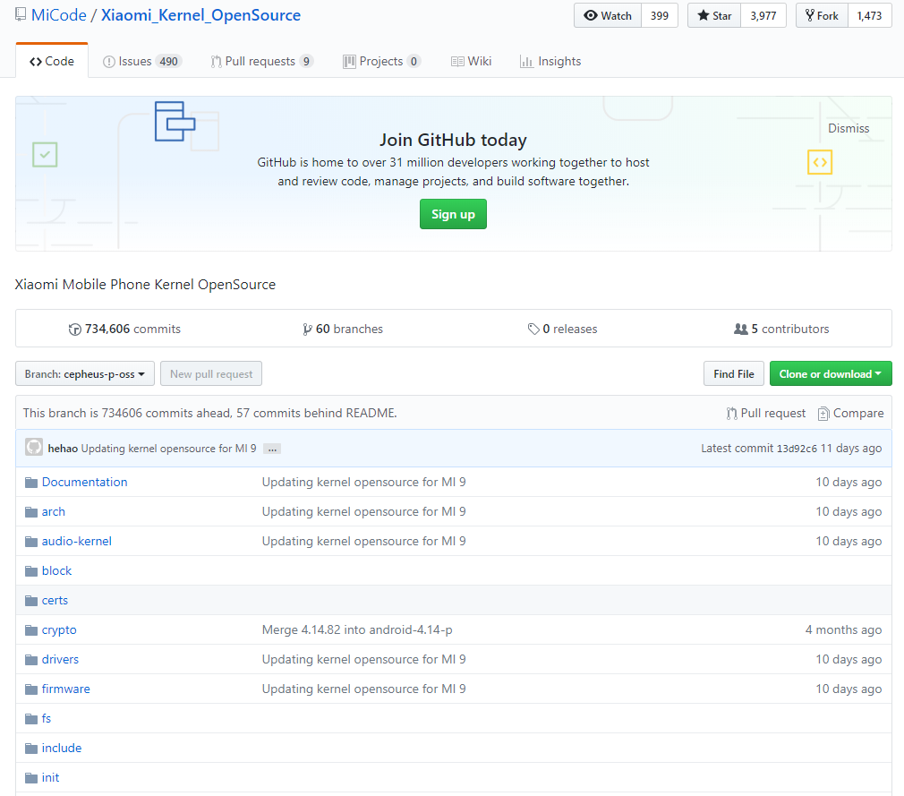Open the audio-kernel folder
Viewport: 904px width, 796px height.
tap(77, 541)
